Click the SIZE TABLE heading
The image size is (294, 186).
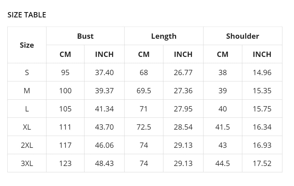coord(27,15)
